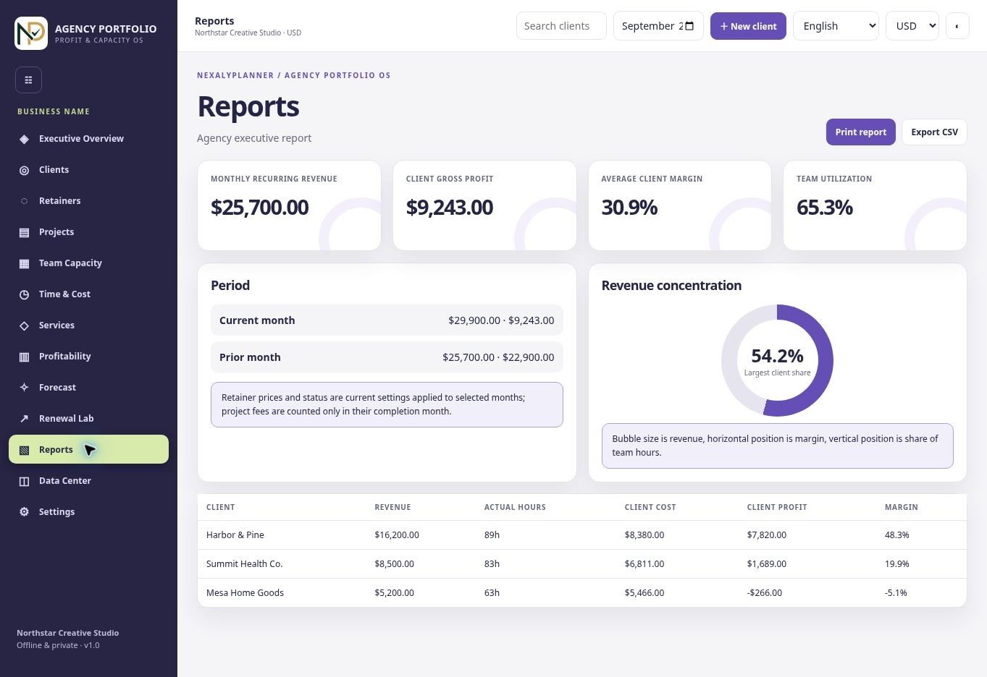Click the $25,700.00 monthly recurring revenue value
987x677 pixels.
pos(259,208)
